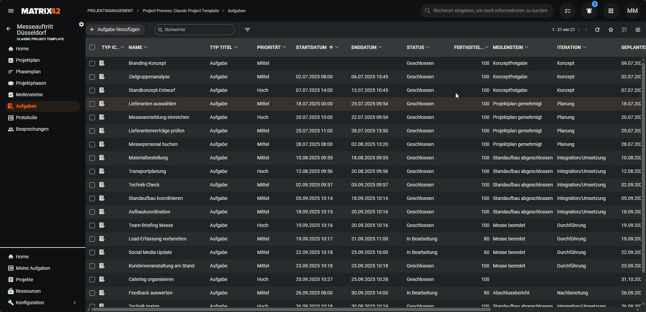Toggle the hamburger menu icon
Image resolution: width=646 pixels, height=312 pixels.
11,11
